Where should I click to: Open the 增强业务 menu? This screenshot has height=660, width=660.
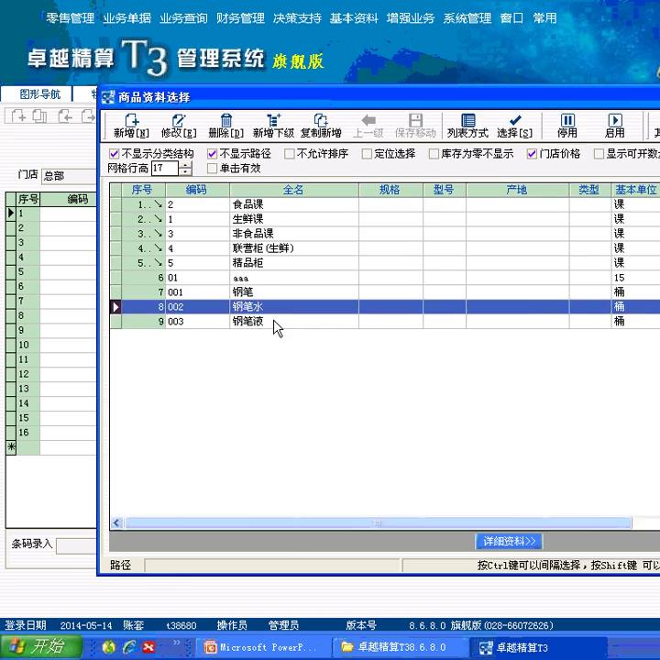pyautogui.click(x=411, y=18)
